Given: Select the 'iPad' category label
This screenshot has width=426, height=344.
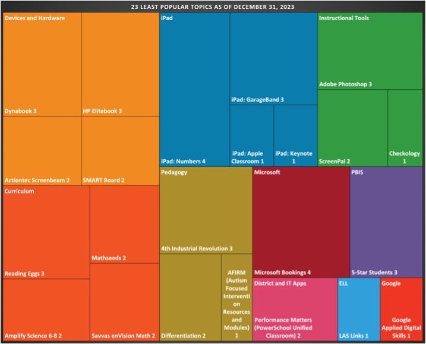Looking at the screenshot, I should pyautogui.click(x=166, y=18).
